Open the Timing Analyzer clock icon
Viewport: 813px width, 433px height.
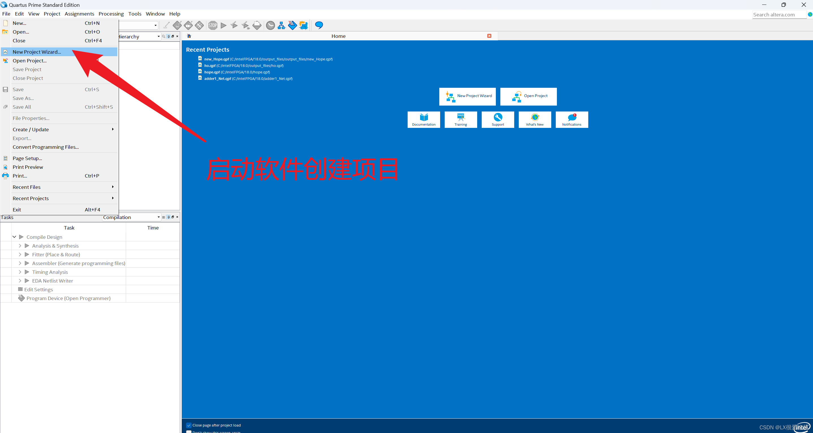(271, 25)
